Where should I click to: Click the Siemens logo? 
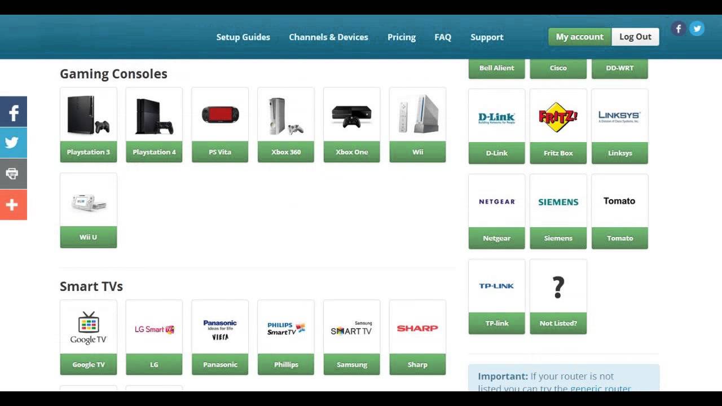[x=558, y=201]
